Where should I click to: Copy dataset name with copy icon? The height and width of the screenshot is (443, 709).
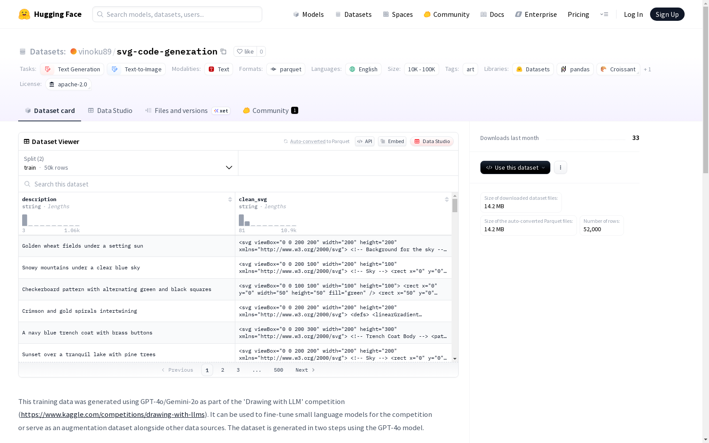[x=224, y=52]
